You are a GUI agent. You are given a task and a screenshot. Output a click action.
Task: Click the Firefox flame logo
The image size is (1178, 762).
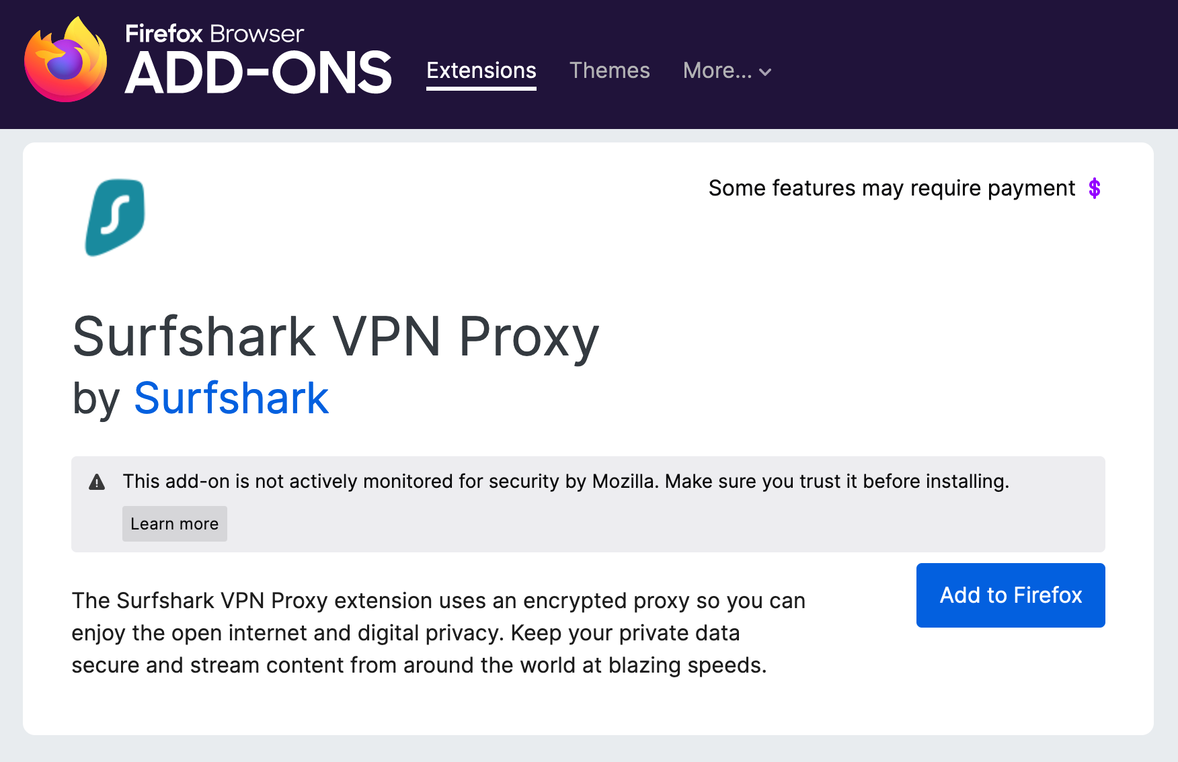click(65, 60)
